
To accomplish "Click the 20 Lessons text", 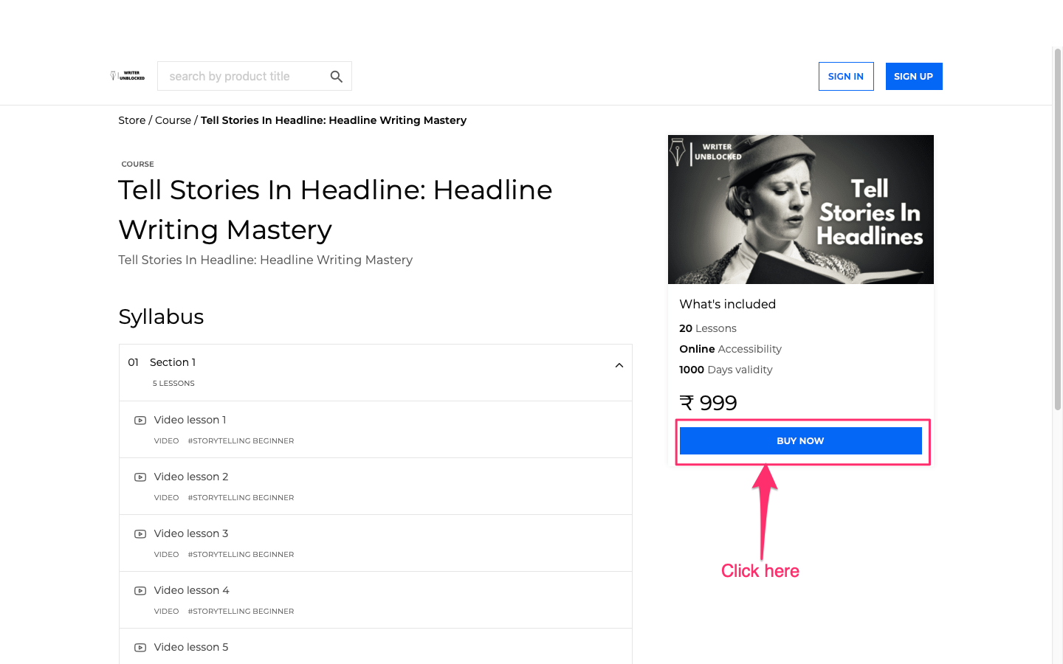I will coord(708,328).
